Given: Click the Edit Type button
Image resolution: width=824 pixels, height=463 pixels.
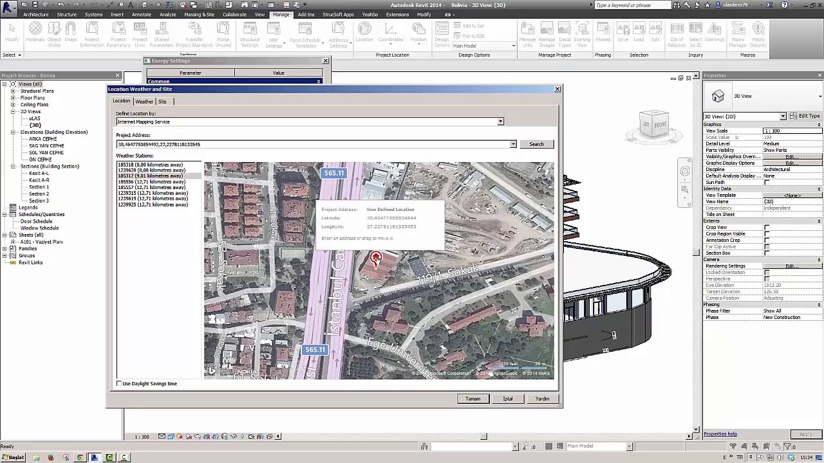Looking at the screenshot, I should tap(805, 116).
